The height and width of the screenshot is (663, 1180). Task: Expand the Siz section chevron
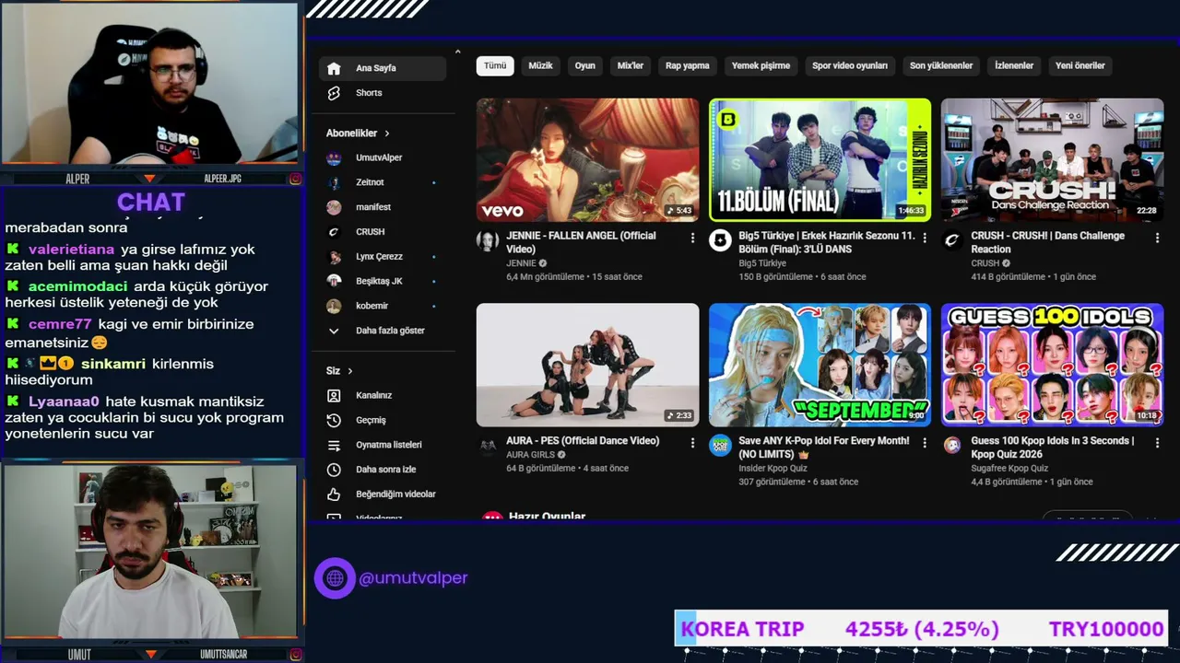click(x=349, y=371)
